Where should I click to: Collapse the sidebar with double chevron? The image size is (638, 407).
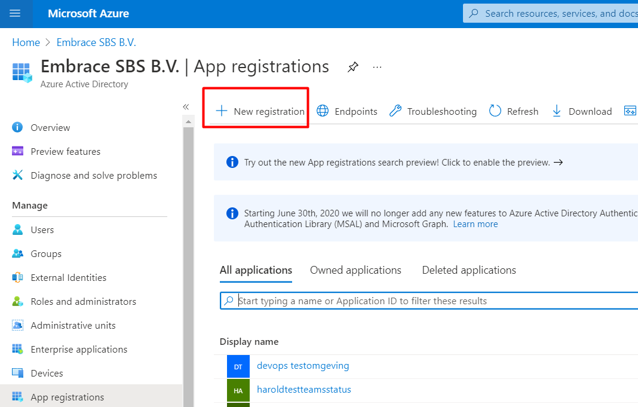(186, 107)
